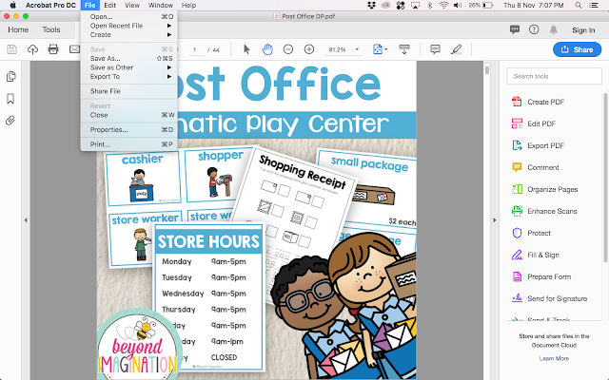Click the Search tools field
The height and width of the screenshot is (380, 609).
pyautogui.click(x=554, y=76)
